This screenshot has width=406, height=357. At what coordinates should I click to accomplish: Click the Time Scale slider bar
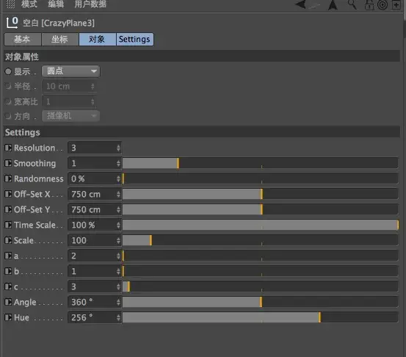(x=260, y=225)
